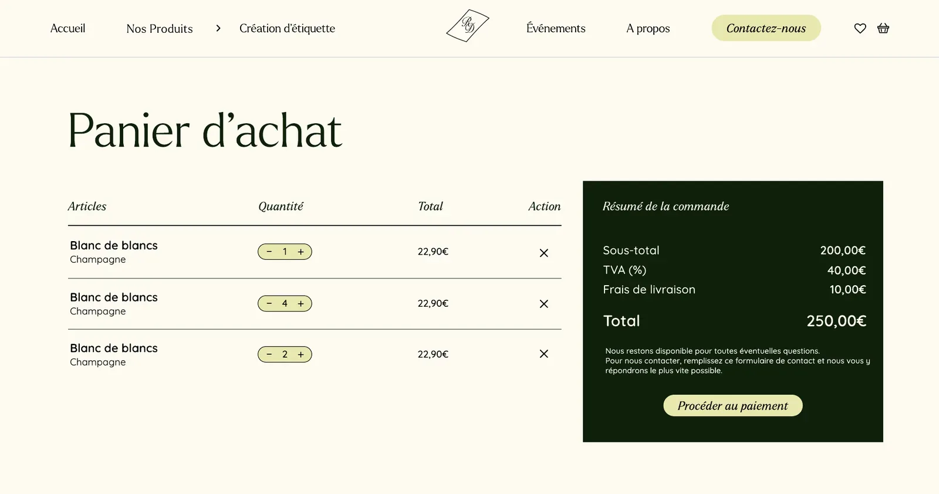Proceed with Procéder au paiement button
This screenshot has width=939, height=494.
(733, 405)
